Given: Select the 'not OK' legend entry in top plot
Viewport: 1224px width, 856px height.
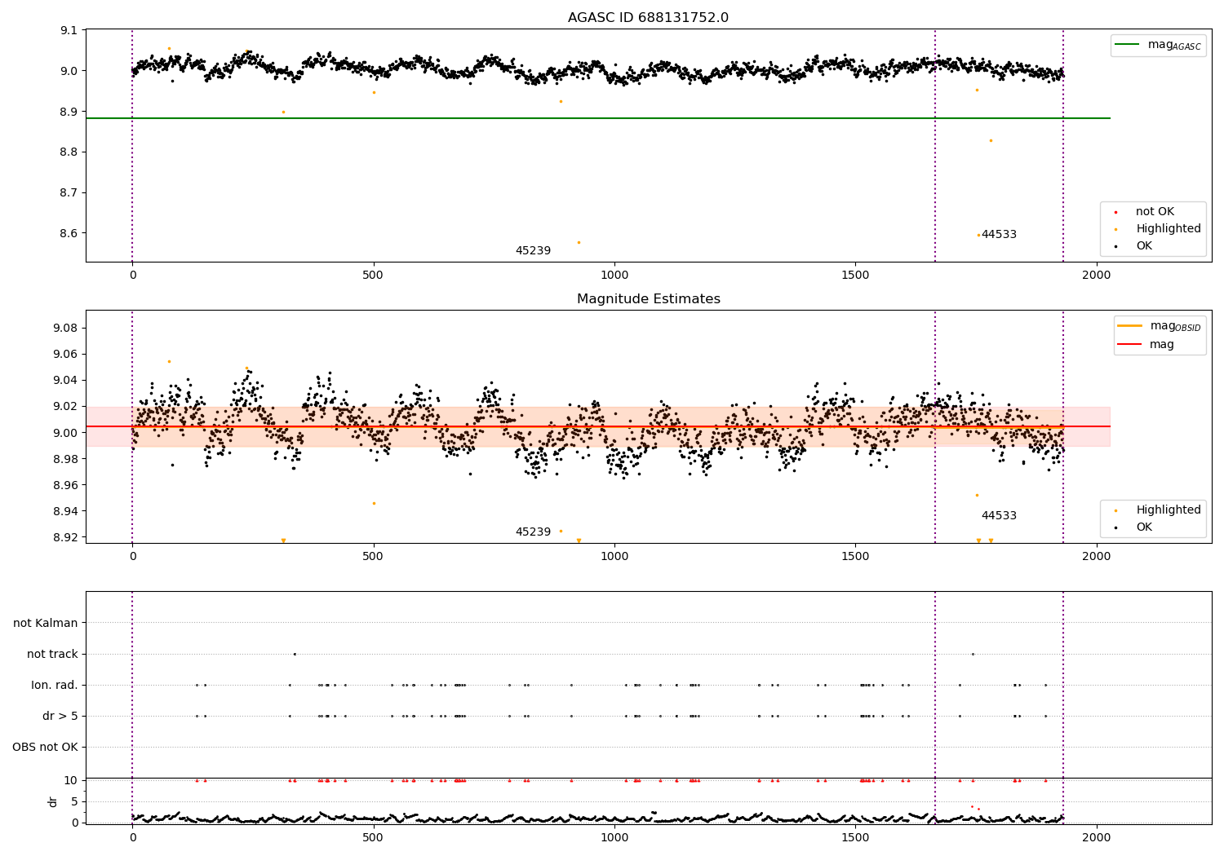Looking at the screenshot, I should pos(1155,212).
